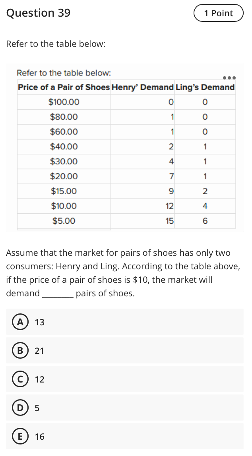Click the $5.00 price cell
252x456 pixels.
64,221
